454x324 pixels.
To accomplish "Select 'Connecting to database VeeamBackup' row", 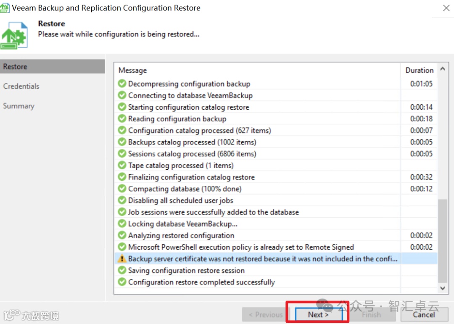I will [276, 95].
